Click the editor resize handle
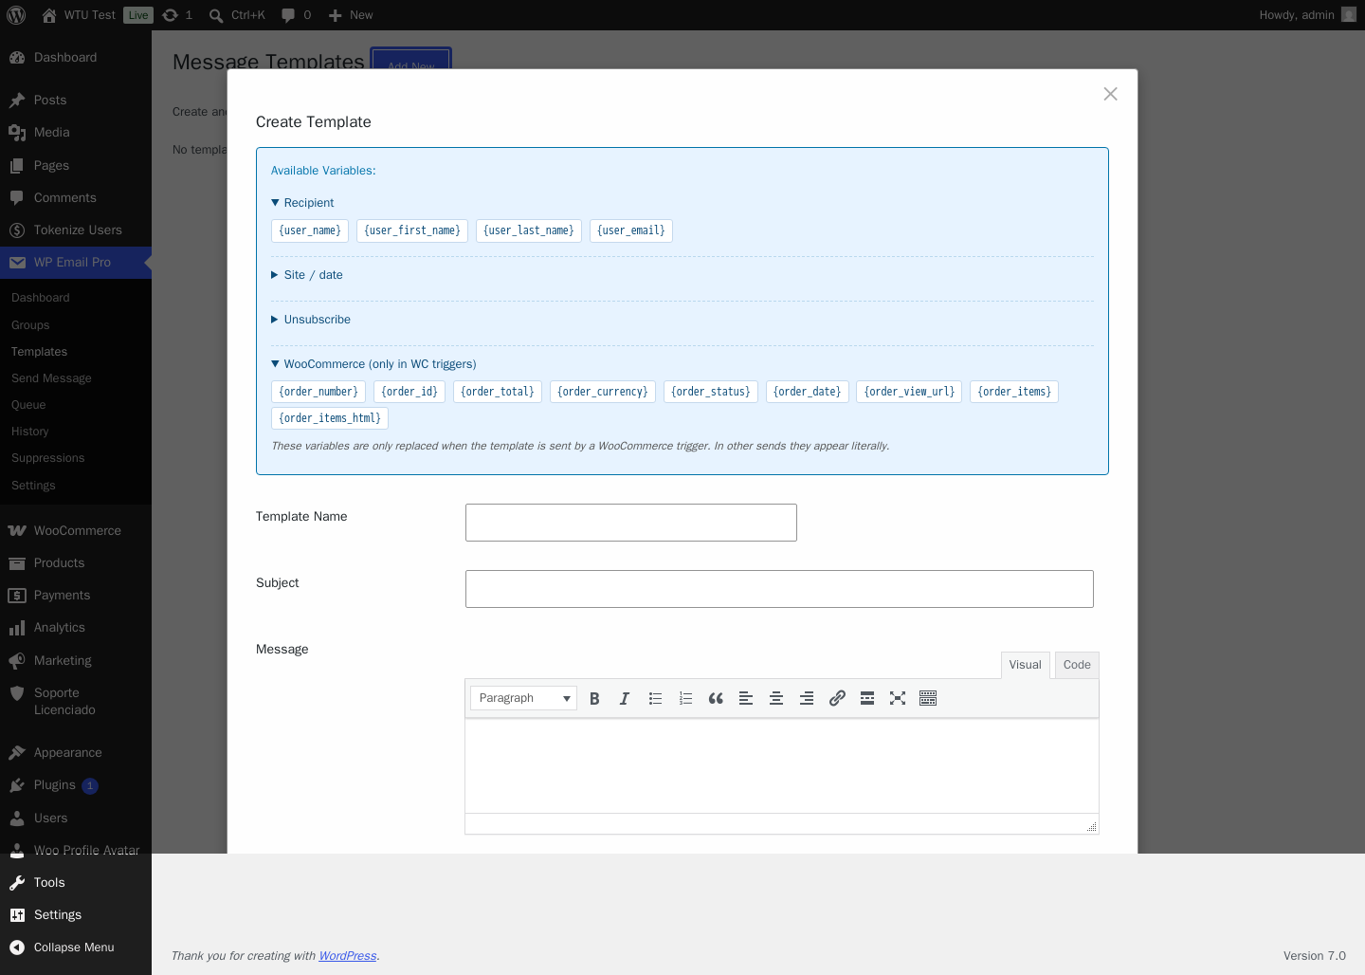 pyautogui.click(x=1092, y=827)
